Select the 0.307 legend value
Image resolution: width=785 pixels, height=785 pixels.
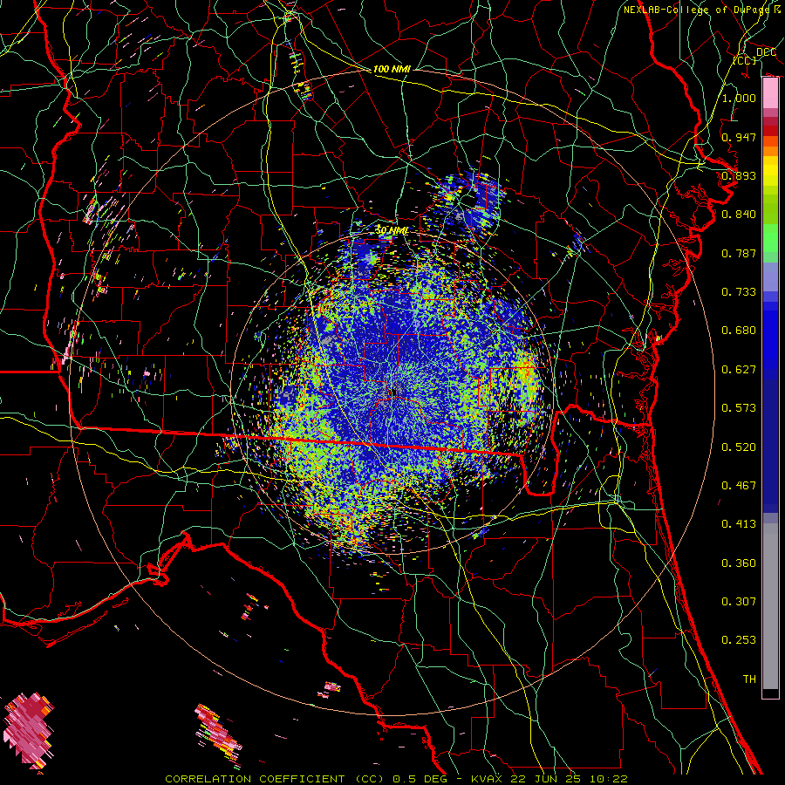[x=739, y=602]
